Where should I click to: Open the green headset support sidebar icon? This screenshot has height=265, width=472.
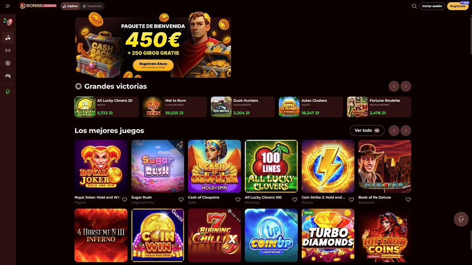[8, 92]
